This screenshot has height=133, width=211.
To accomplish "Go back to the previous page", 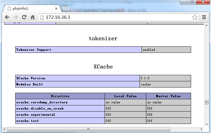I will point(7,17).
